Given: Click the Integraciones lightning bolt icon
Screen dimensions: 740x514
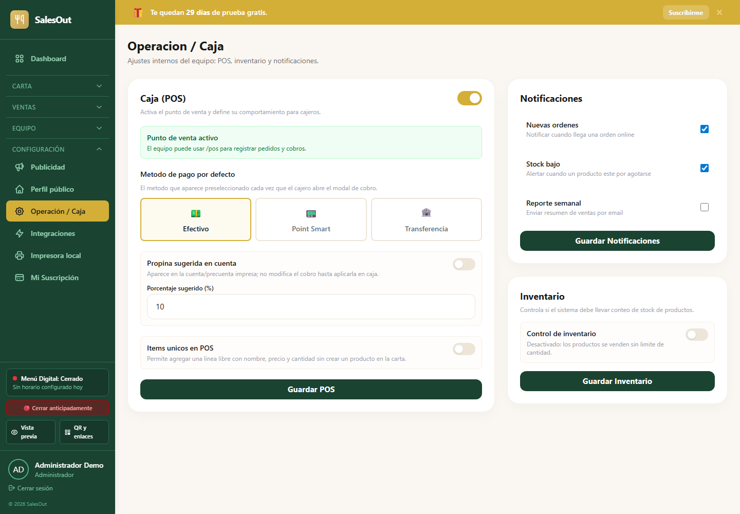Looking at the screenshot, I should pyautogui.click(x=20, y=233).
